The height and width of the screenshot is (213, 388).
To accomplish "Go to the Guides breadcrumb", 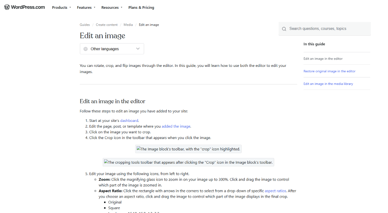I will pos(85,25).
